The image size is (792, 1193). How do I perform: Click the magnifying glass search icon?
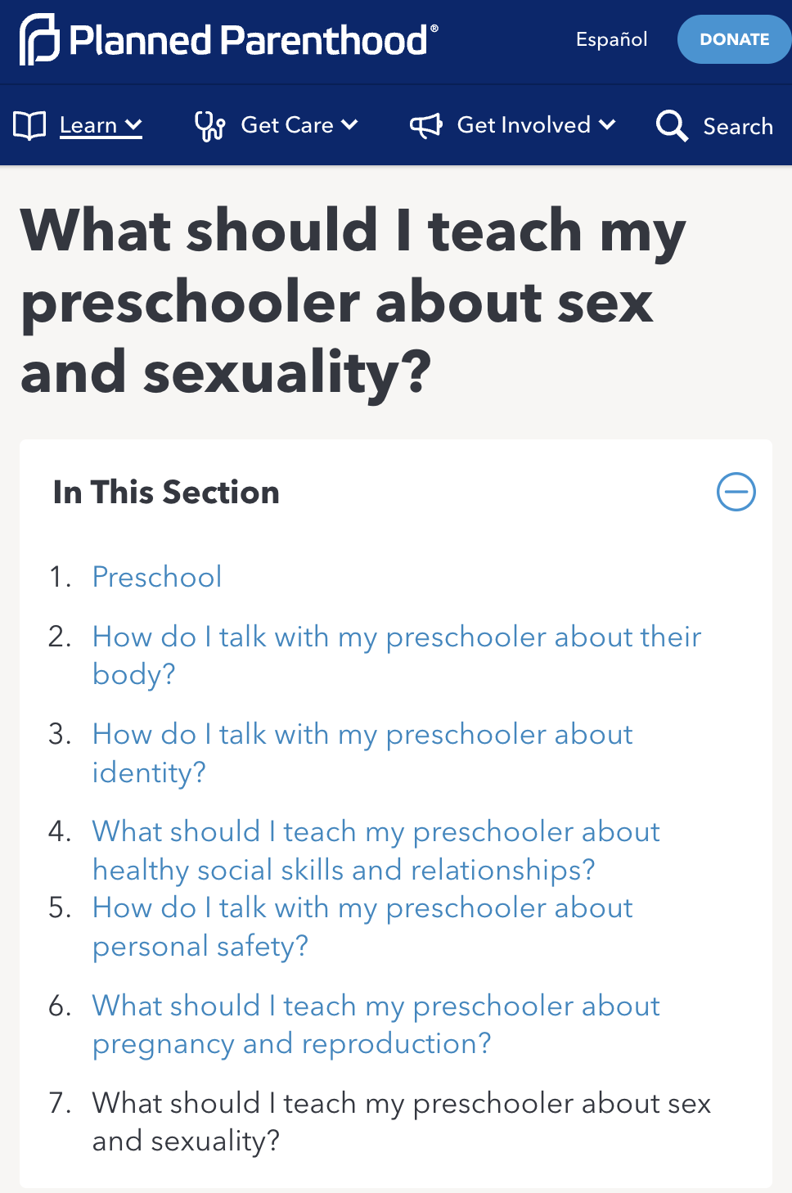[x=672, y=126]
